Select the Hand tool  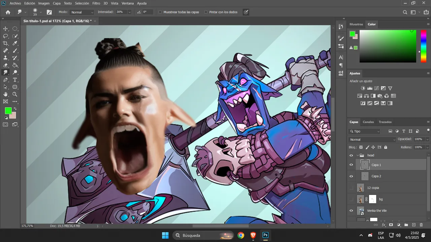click(5, 94)
